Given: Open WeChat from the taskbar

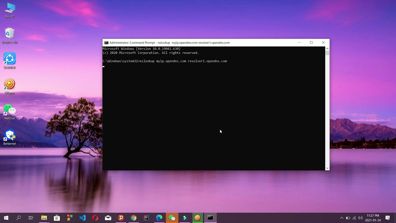Looking at the screenshot, I should 172,218.
